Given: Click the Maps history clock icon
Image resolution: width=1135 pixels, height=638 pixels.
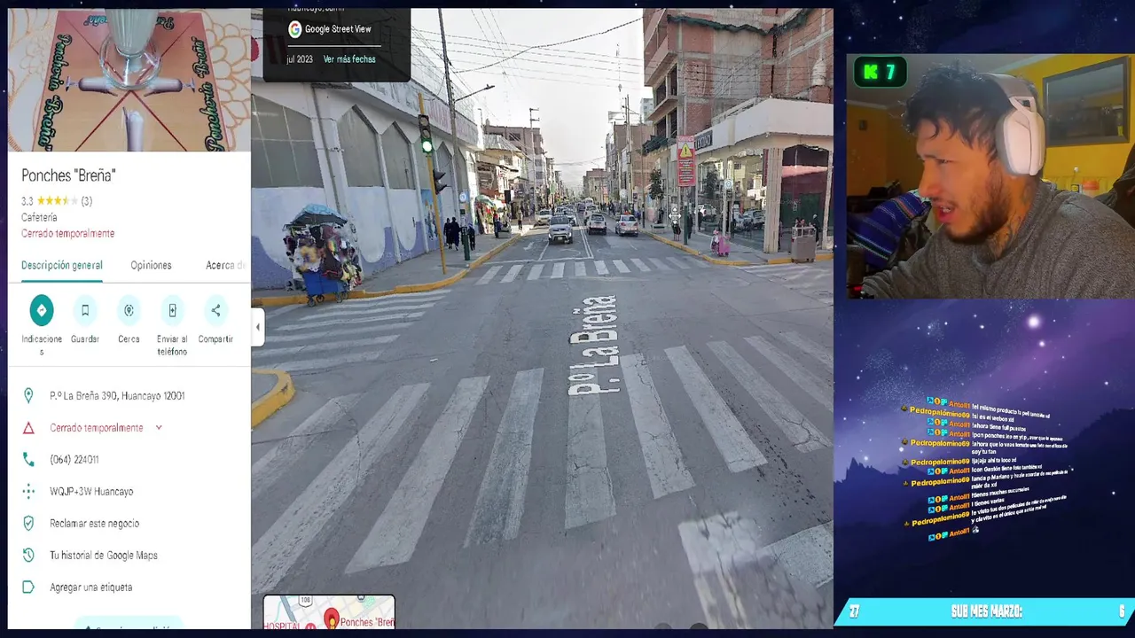Looking at the screenshot, I should pos(28,556).
